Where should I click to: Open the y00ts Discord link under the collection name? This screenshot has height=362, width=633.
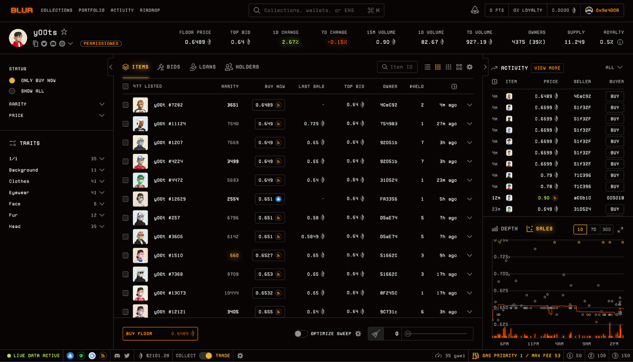coord(53,43)
